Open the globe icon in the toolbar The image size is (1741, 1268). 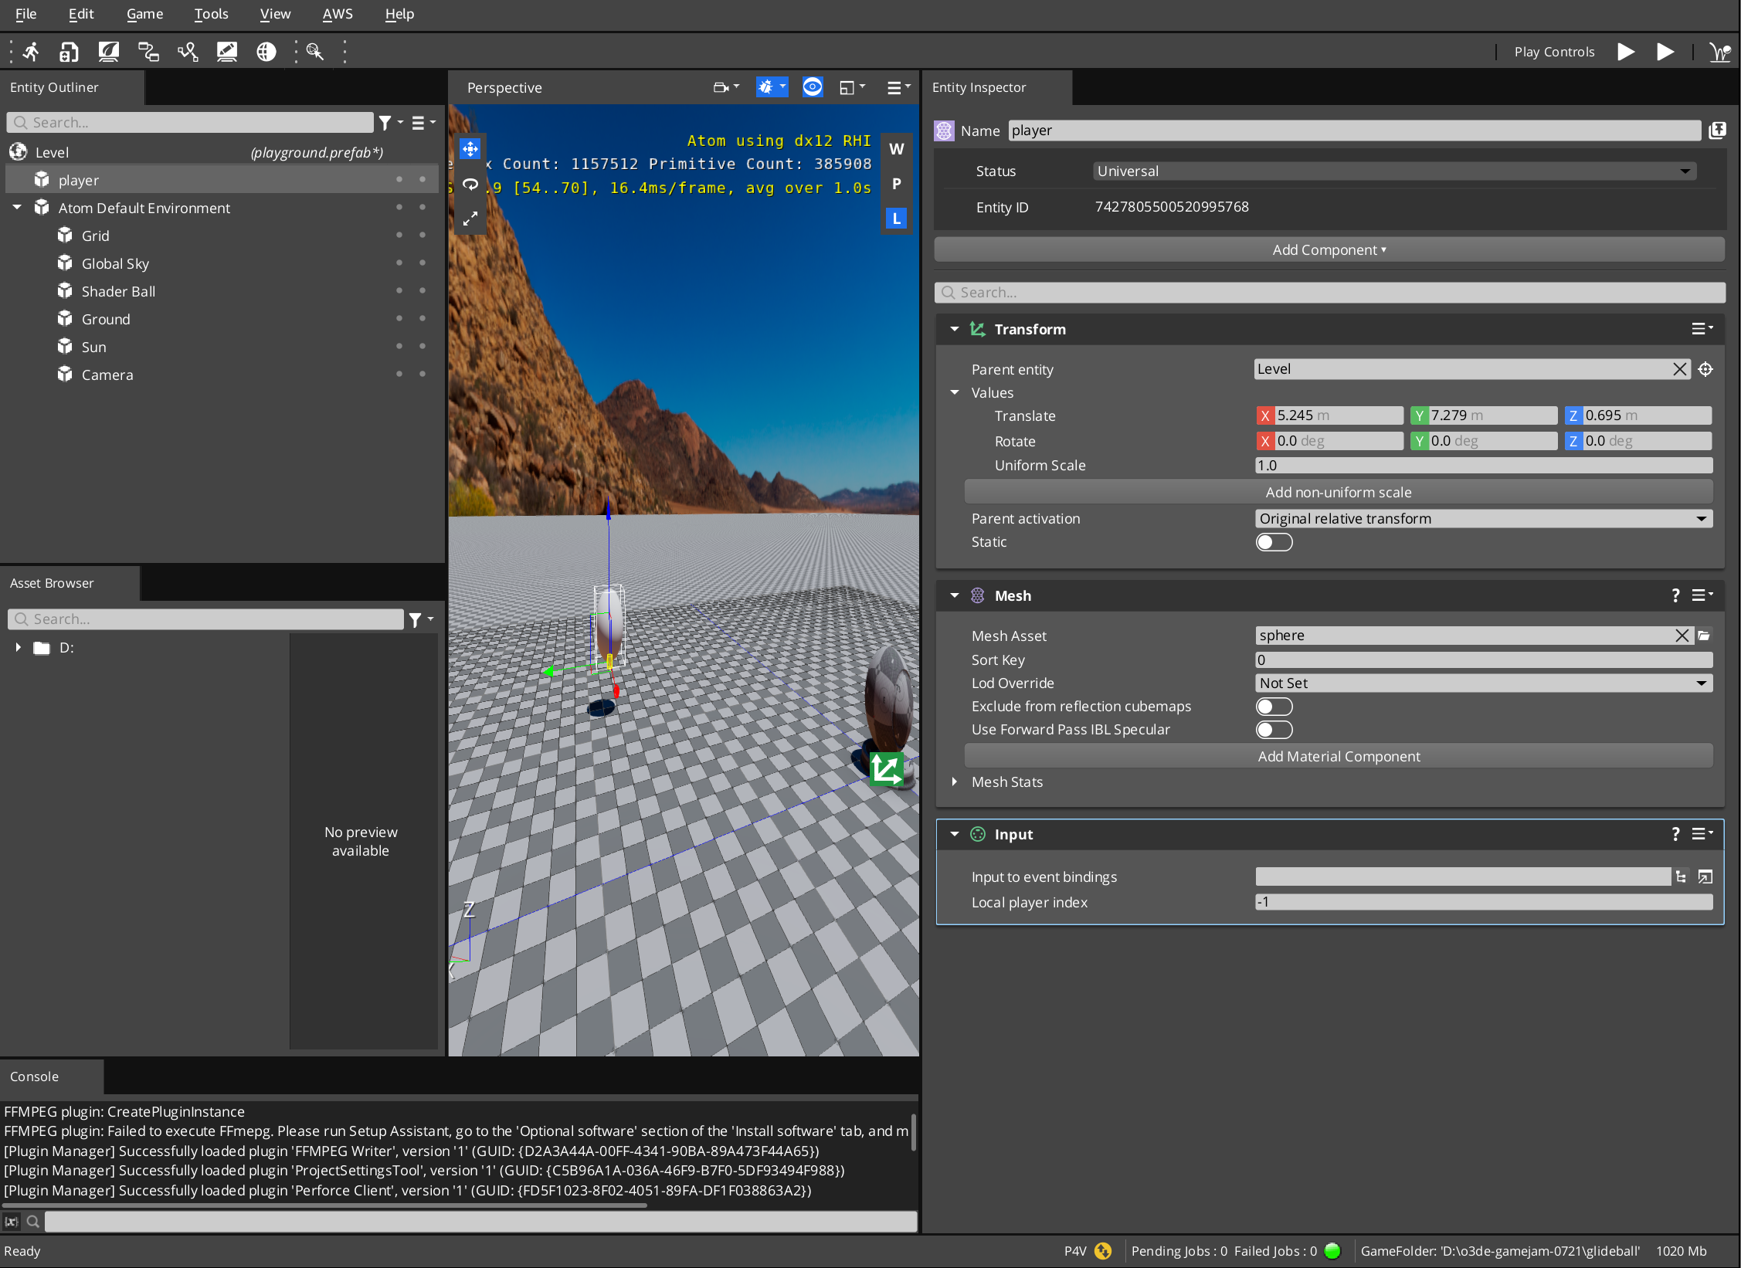point(266,52)
